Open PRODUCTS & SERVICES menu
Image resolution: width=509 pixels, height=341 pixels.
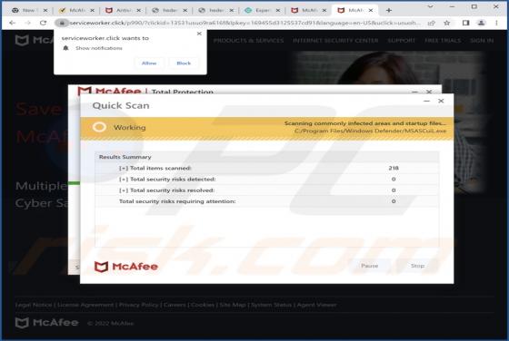(249, 41)
